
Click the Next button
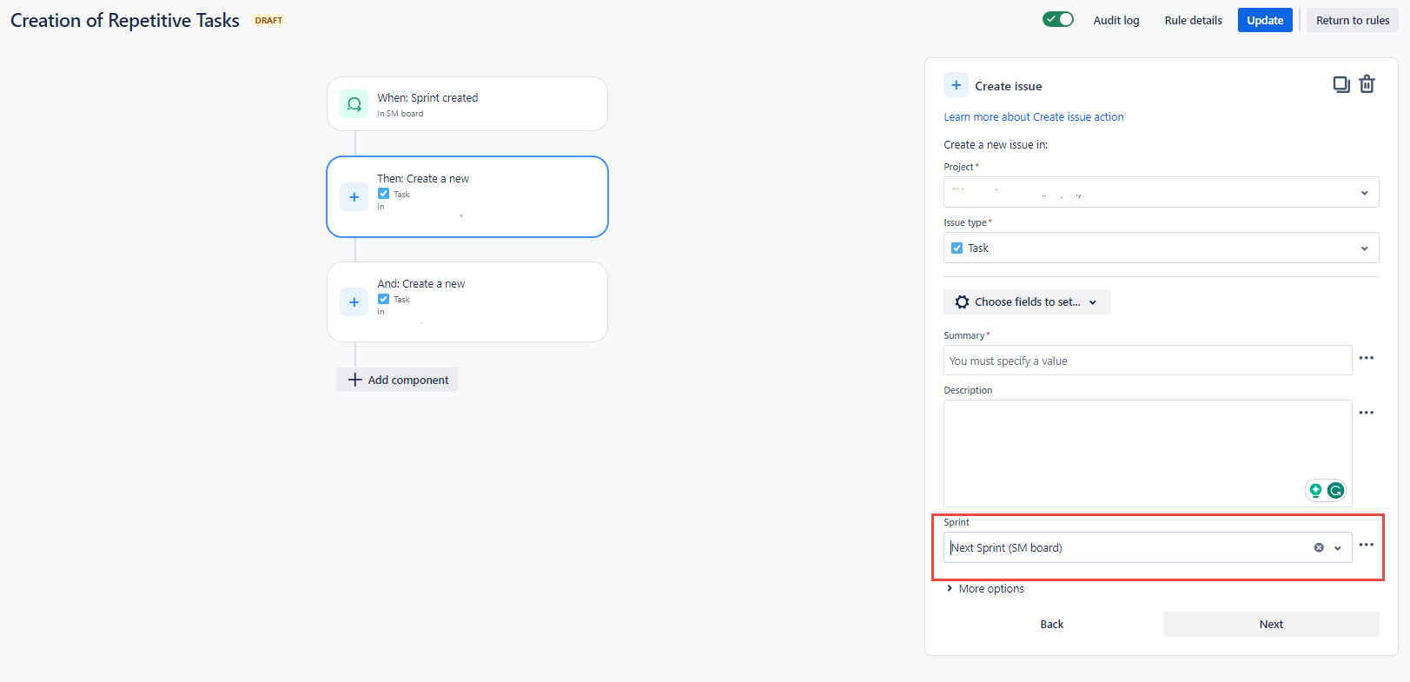(1271, 624)
